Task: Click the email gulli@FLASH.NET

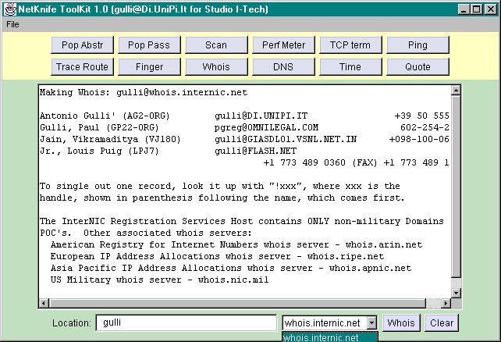Action: click(x=256, y=151)
